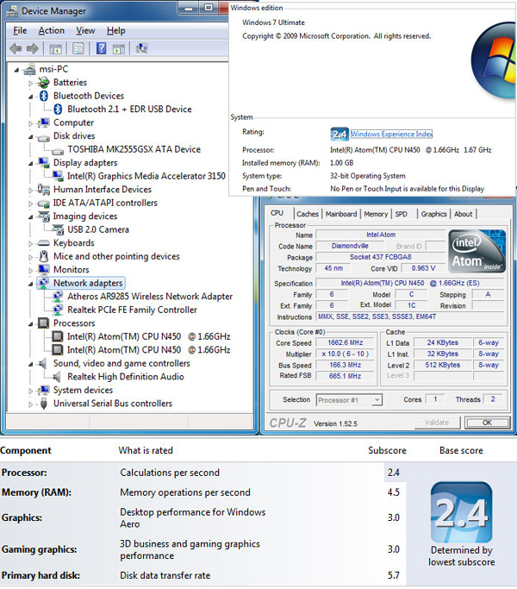Open the Windows Experience Index link
Screen dimensions: 517x589
tap(391, 135)
